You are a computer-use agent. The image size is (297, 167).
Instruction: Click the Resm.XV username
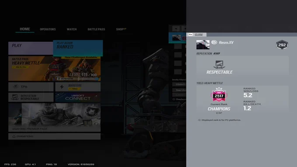click(226, 43)
